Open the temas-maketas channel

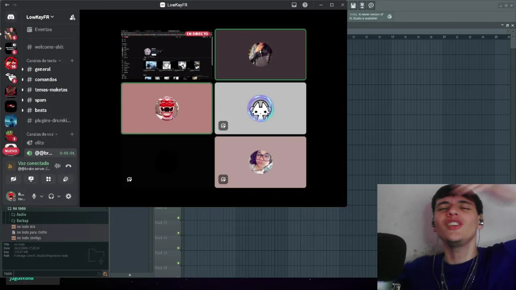click(50, 90)
